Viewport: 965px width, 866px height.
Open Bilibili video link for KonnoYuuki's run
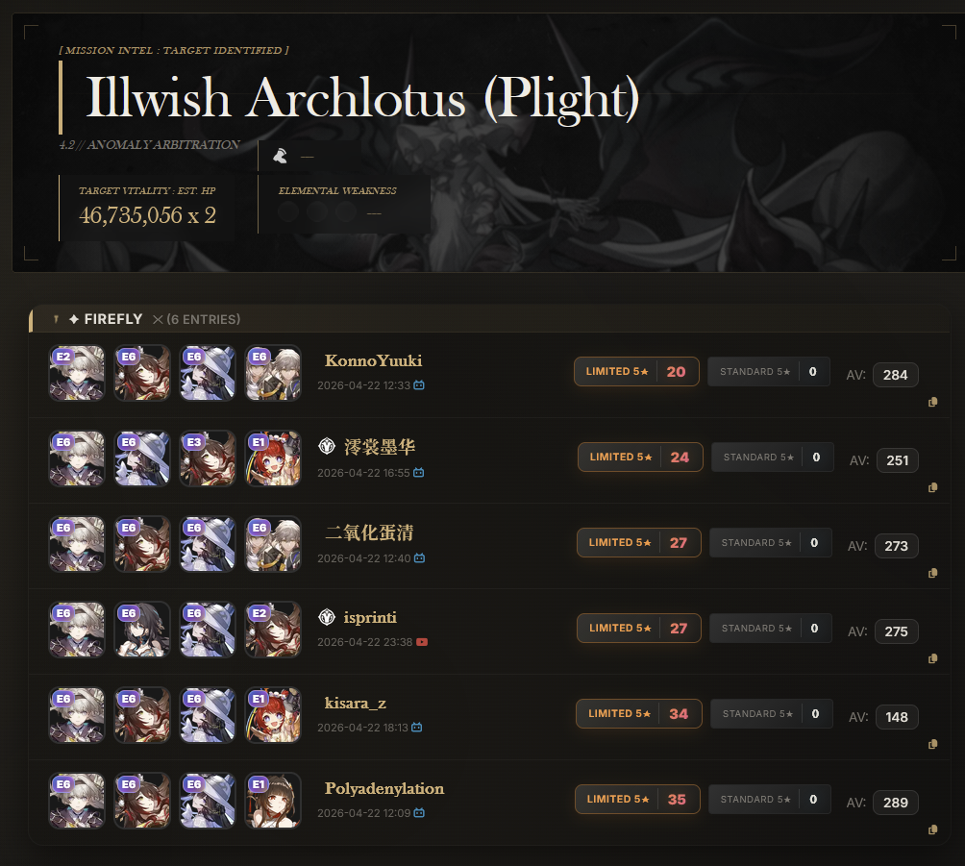pos(419,385)
